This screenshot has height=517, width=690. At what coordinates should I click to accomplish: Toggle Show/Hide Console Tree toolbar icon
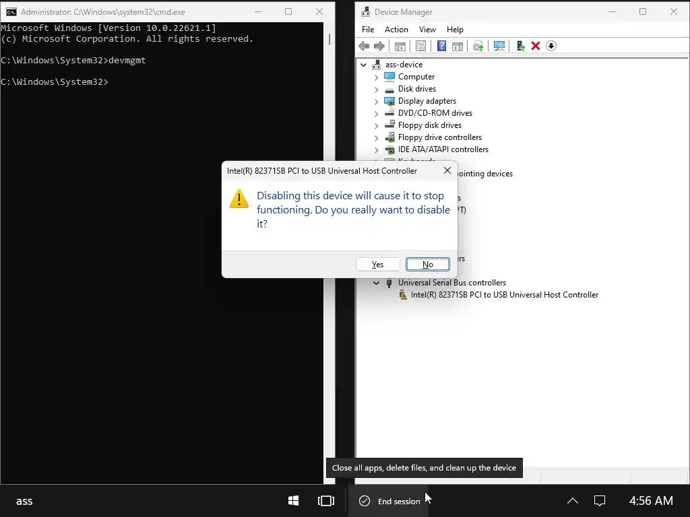pos(400,46)
